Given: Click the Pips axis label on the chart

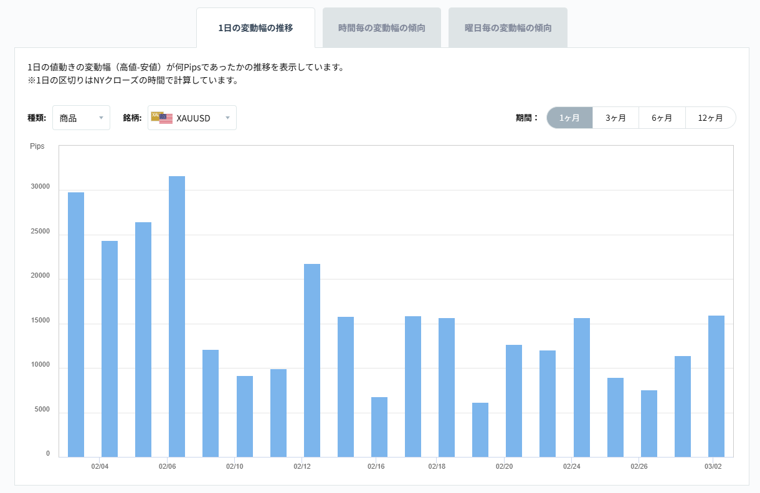Looking at the screenshot, I should point(38,146).
